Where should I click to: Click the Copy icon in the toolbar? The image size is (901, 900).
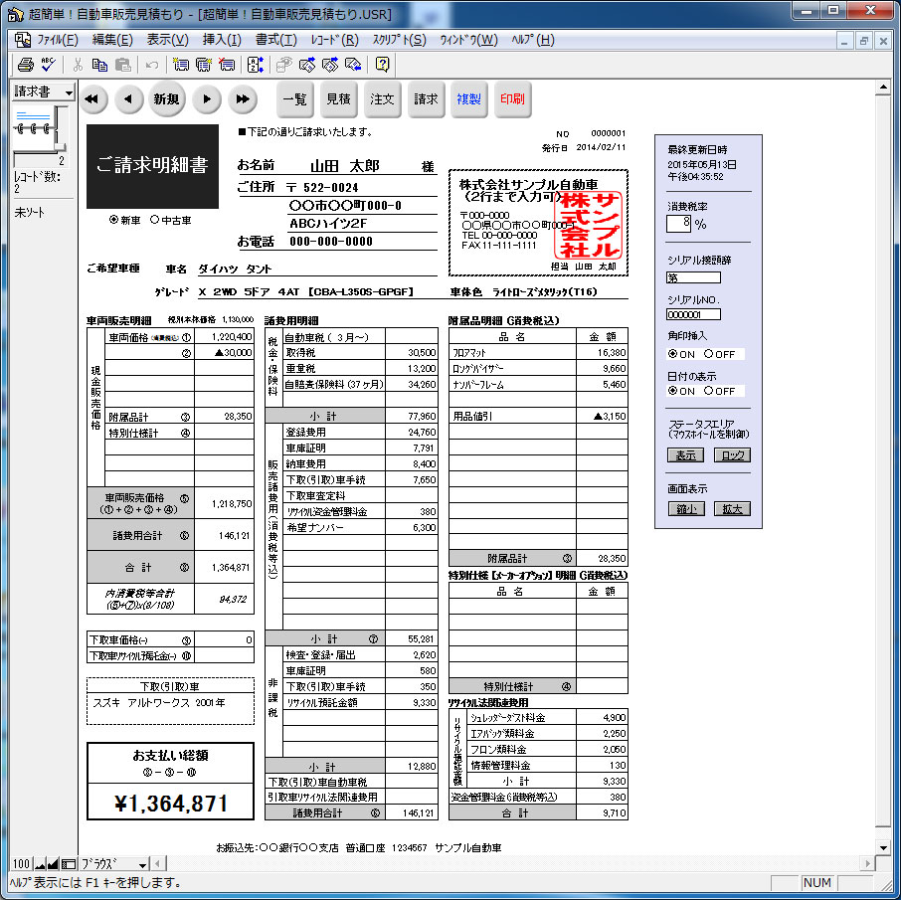99,65
